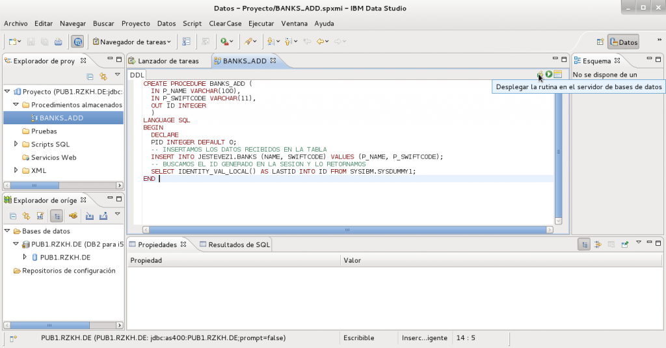Click the Open Perspective icon
This screenshot has height=348, width=666.
pos(600,42)
